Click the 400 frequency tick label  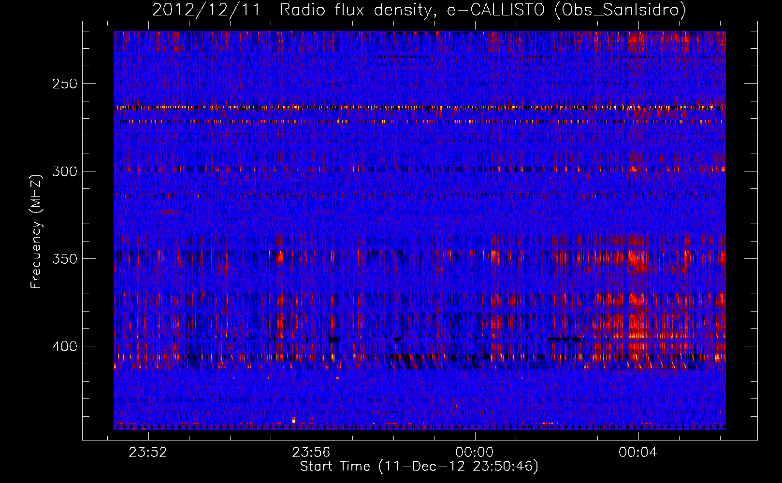pyautogui.click(x=64, y=346)
